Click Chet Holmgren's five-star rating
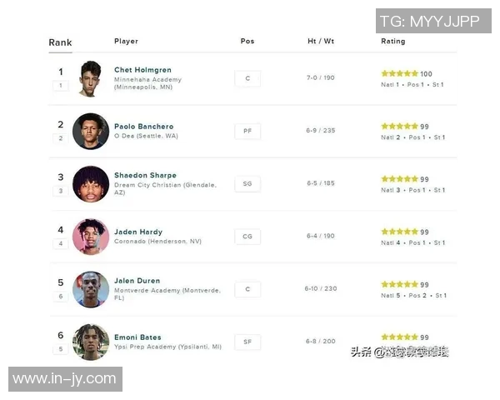The height and width of the screenshot is (400, 500). [x=399, y=73]
